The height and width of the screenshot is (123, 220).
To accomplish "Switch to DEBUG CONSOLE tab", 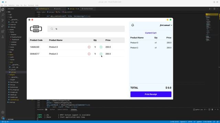I will 63,110.
